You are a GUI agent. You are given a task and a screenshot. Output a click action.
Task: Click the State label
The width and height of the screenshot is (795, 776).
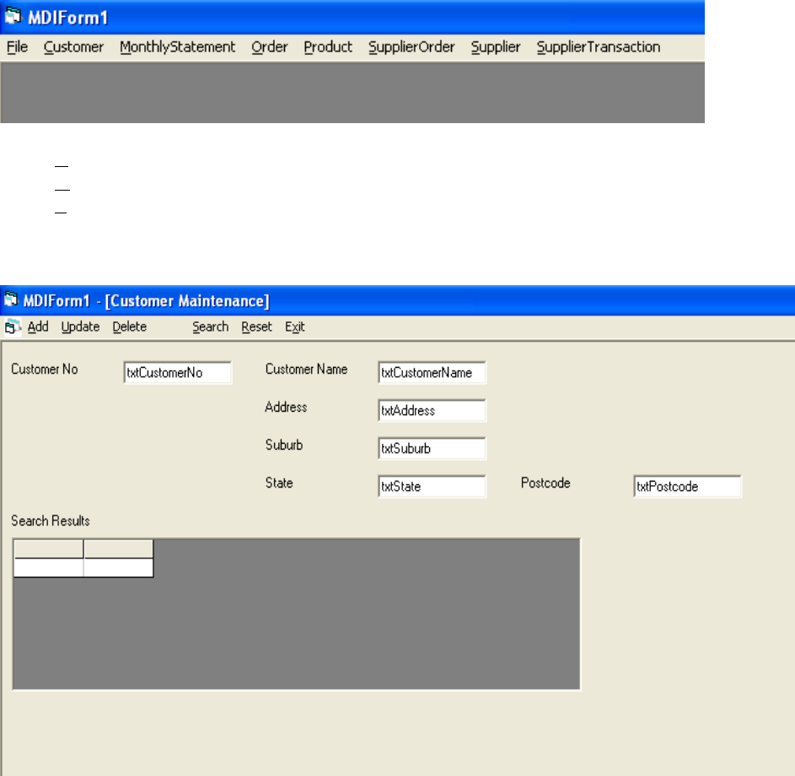tap(279, 482)
